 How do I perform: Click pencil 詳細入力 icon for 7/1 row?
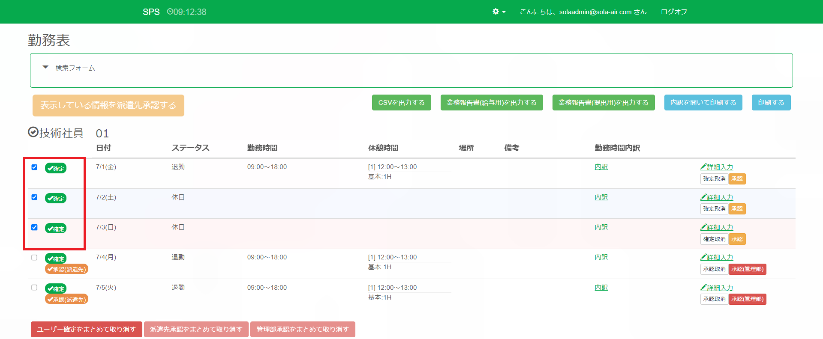coord(703,167)
